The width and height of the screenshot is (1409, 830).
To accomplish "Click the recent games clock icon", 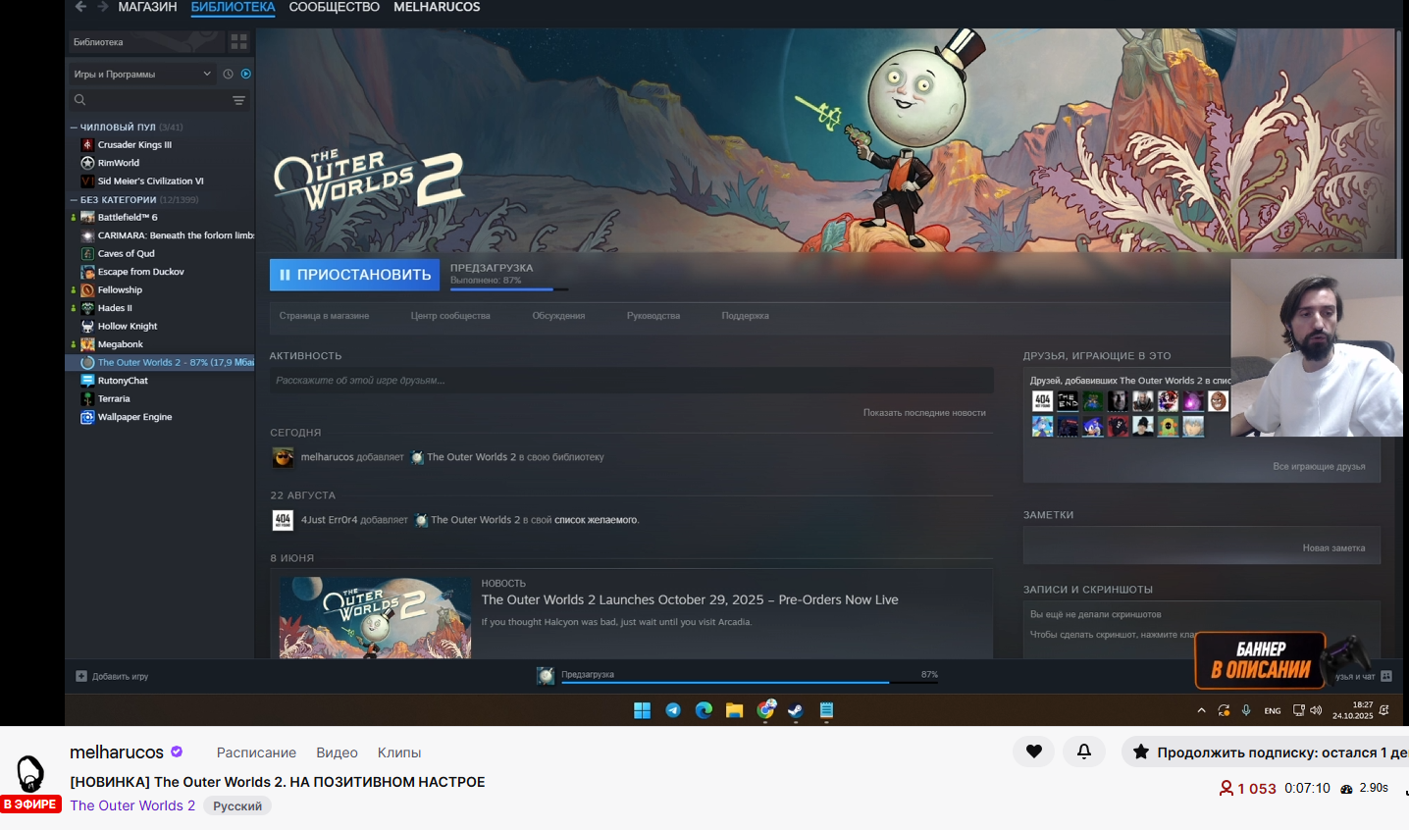I will coord(228,74).
